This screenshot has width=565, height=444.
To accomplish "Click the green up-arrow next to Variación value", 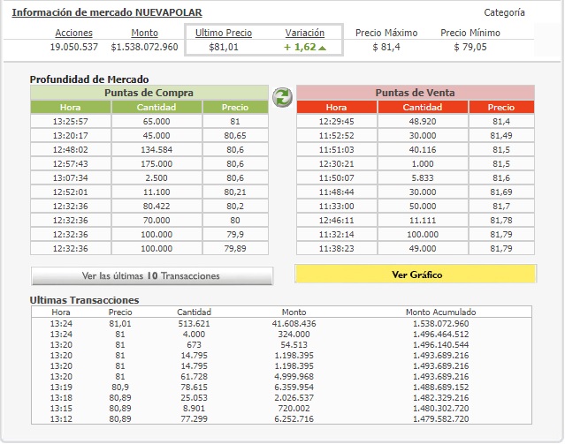I will tap(323, 48).
